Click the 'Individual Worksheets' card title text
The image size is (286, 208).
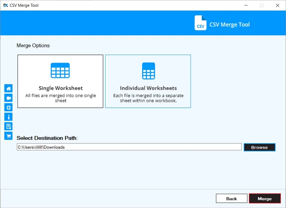[x=148, y=88]
